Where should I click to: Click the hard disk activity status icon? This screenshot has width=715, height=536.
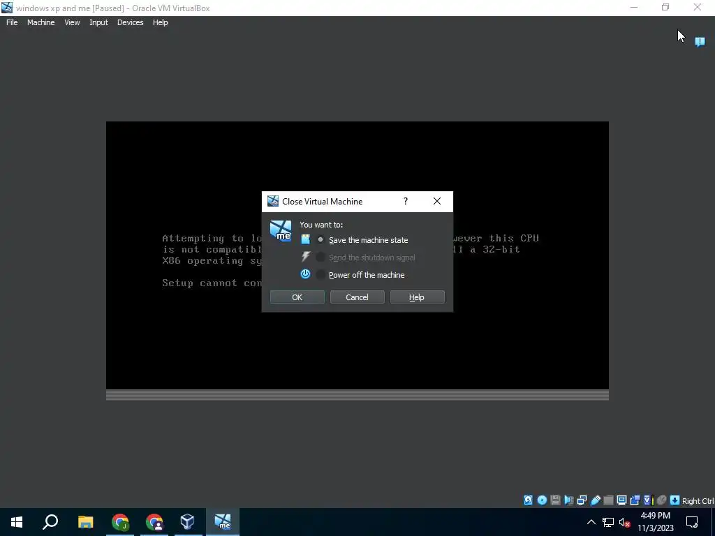[528, 500]
